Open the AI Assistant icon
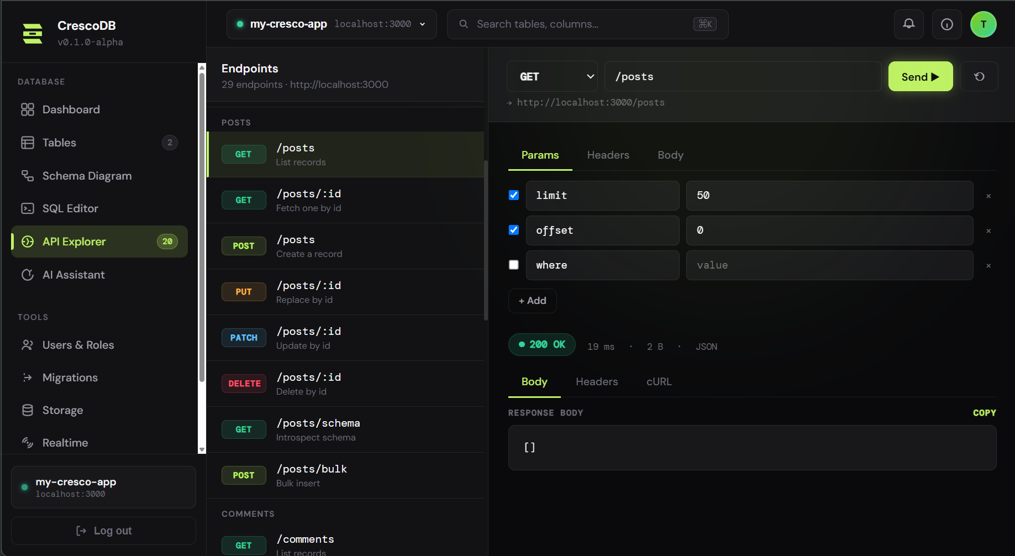Image resolution: width=1015 pixels, height=556 pixels. coord(28,275)
